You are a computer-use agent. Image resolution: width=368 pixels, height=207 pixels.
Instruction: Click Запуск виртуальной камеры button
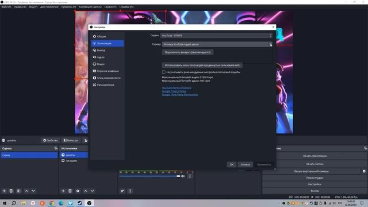(x=312, y=171)
